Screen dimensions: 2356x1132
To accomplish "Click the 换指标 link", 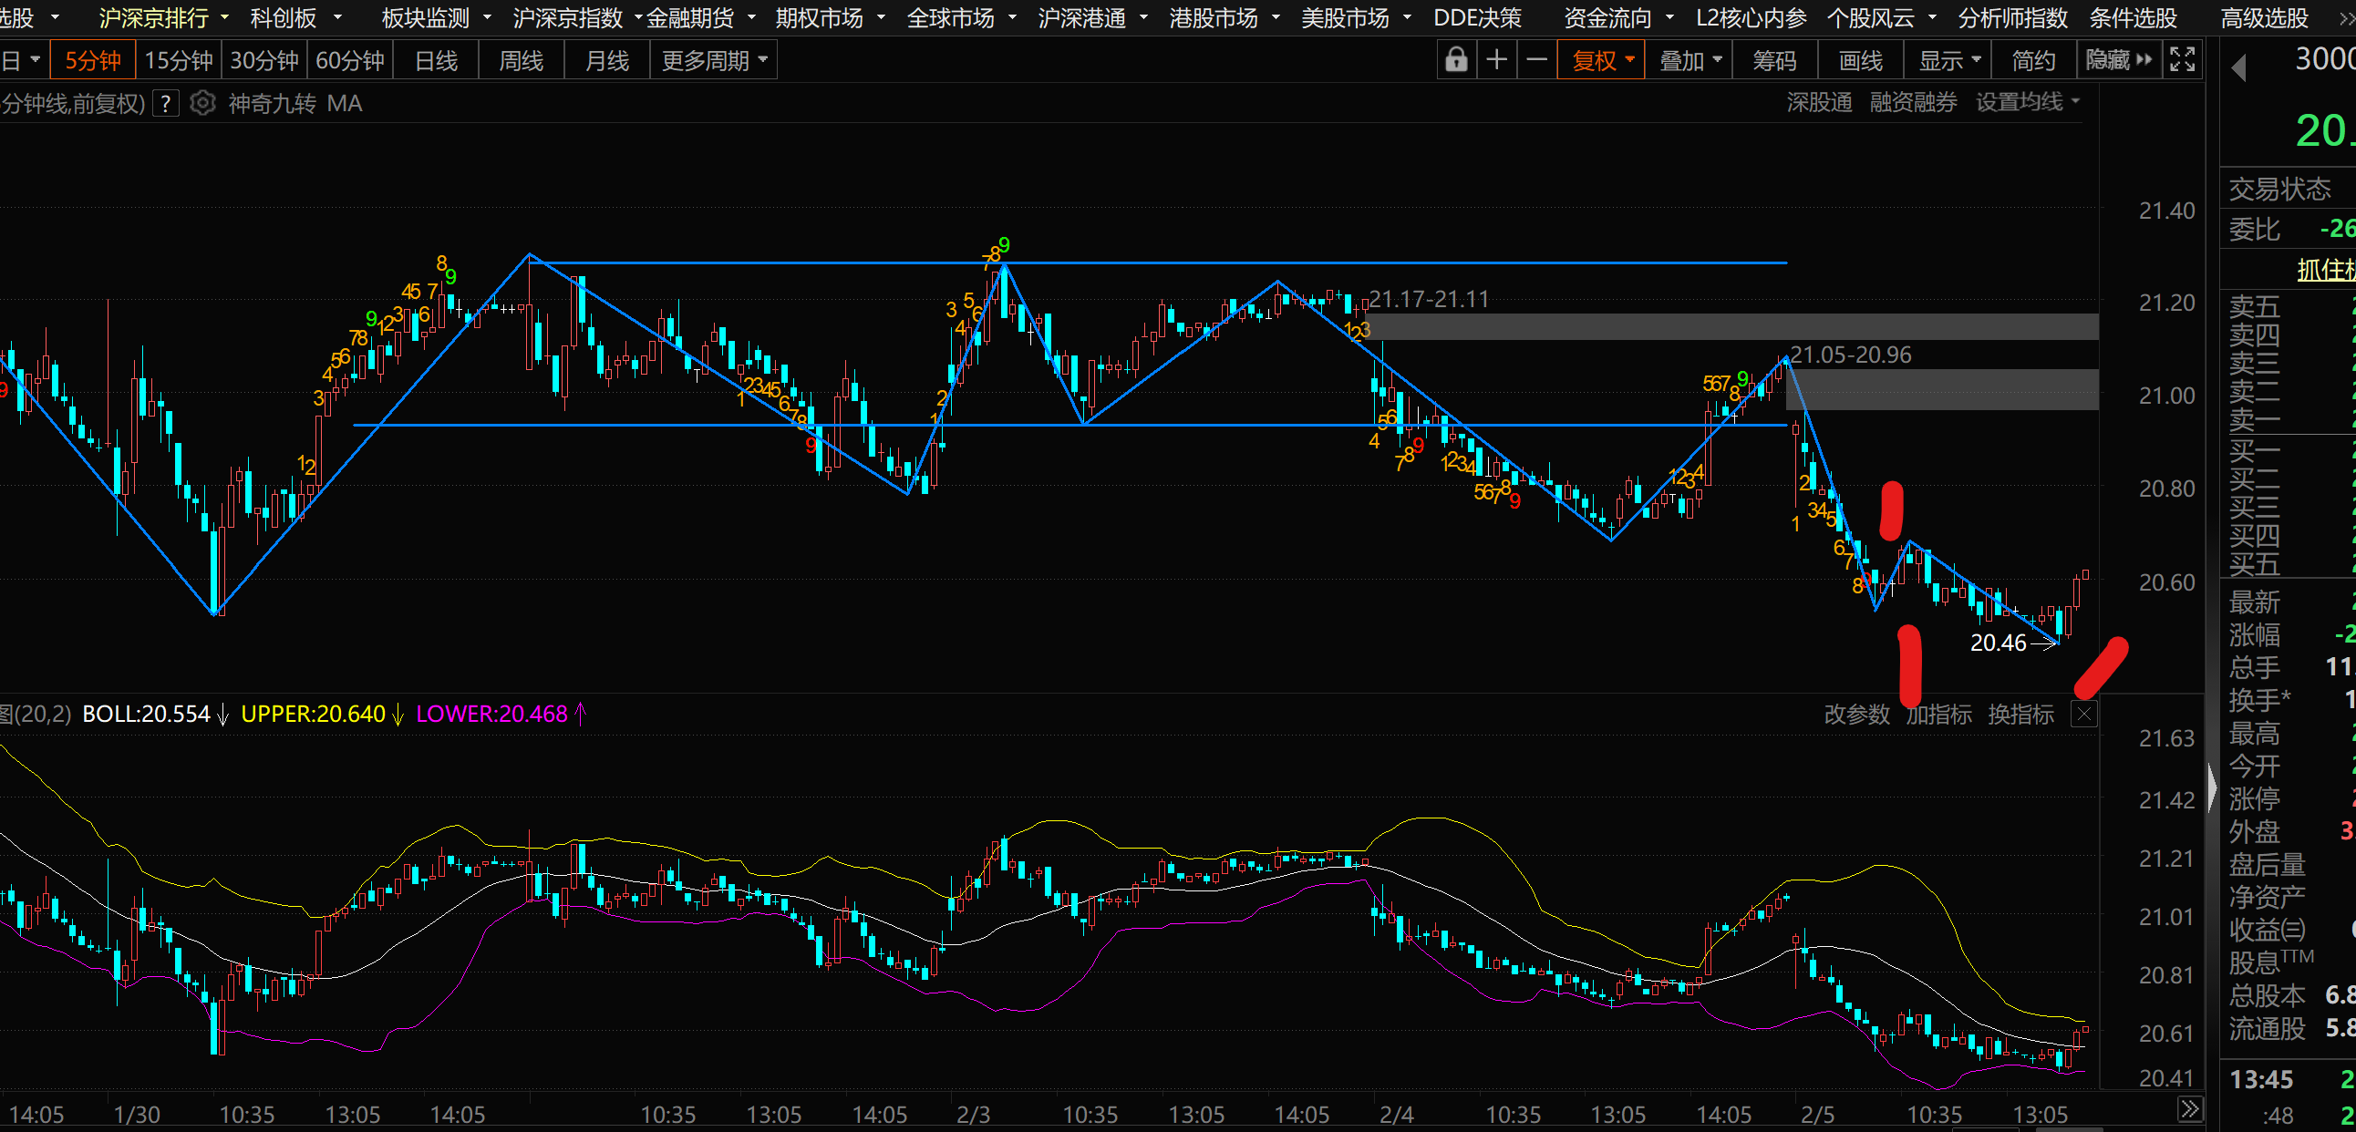I will point(2020,715).
